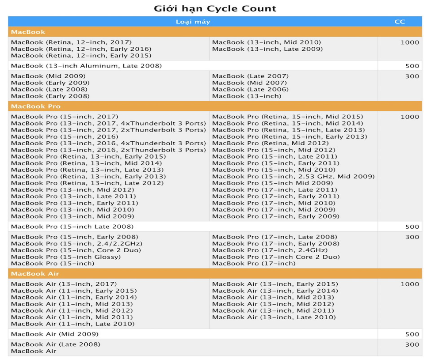Select 'MacBook Pro (15-inch, 2.53 GHz, Mid 2009)'

[293, 177]
